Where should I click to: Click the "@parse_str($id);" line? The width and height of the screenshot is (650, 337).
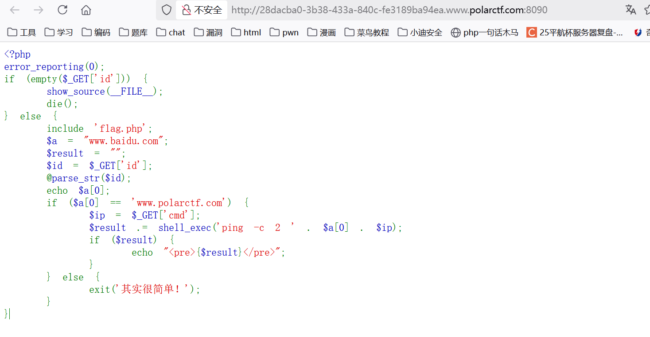pos(89,178)
